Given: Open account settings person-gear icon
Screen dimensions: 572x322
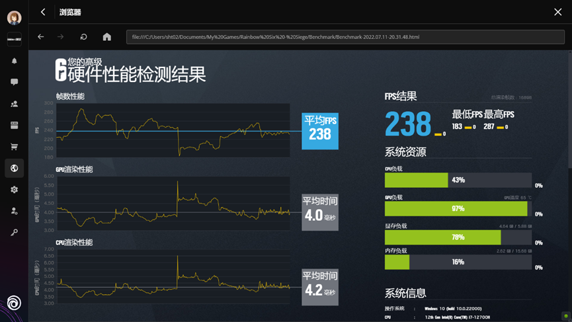Looking at the screenshot, I should tap(14, 211).
